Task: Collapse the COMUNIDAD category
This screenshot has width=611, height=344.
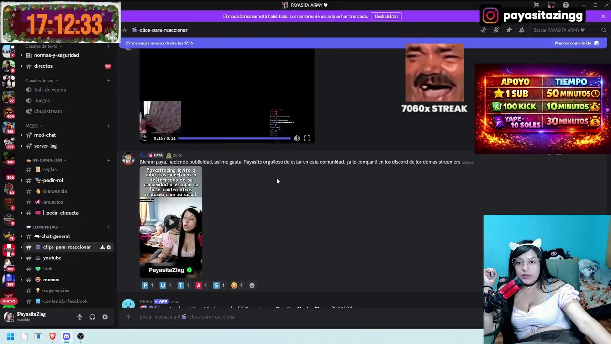Action: [44, 227]
